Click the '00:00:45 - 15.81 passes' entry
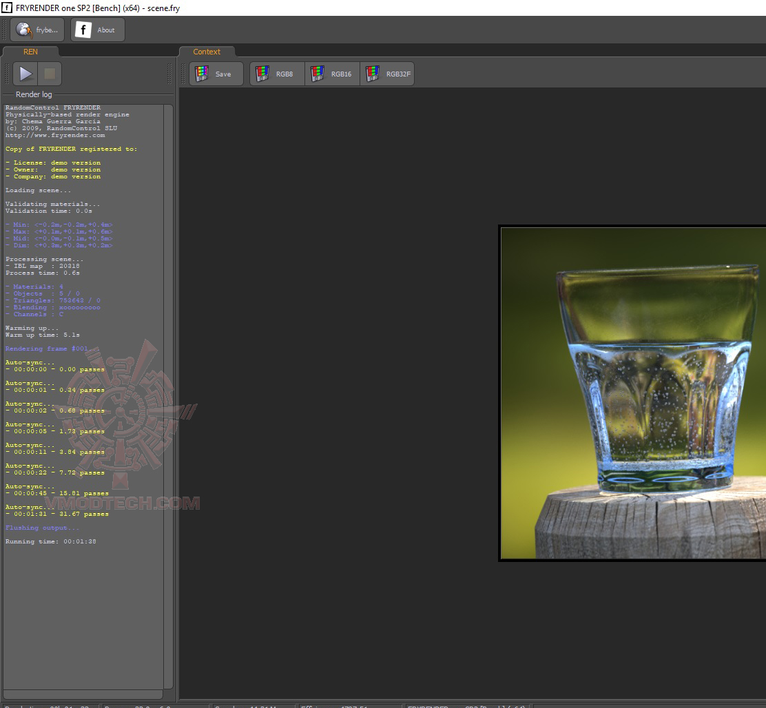766x708 pixels. [x=57, y=493]
